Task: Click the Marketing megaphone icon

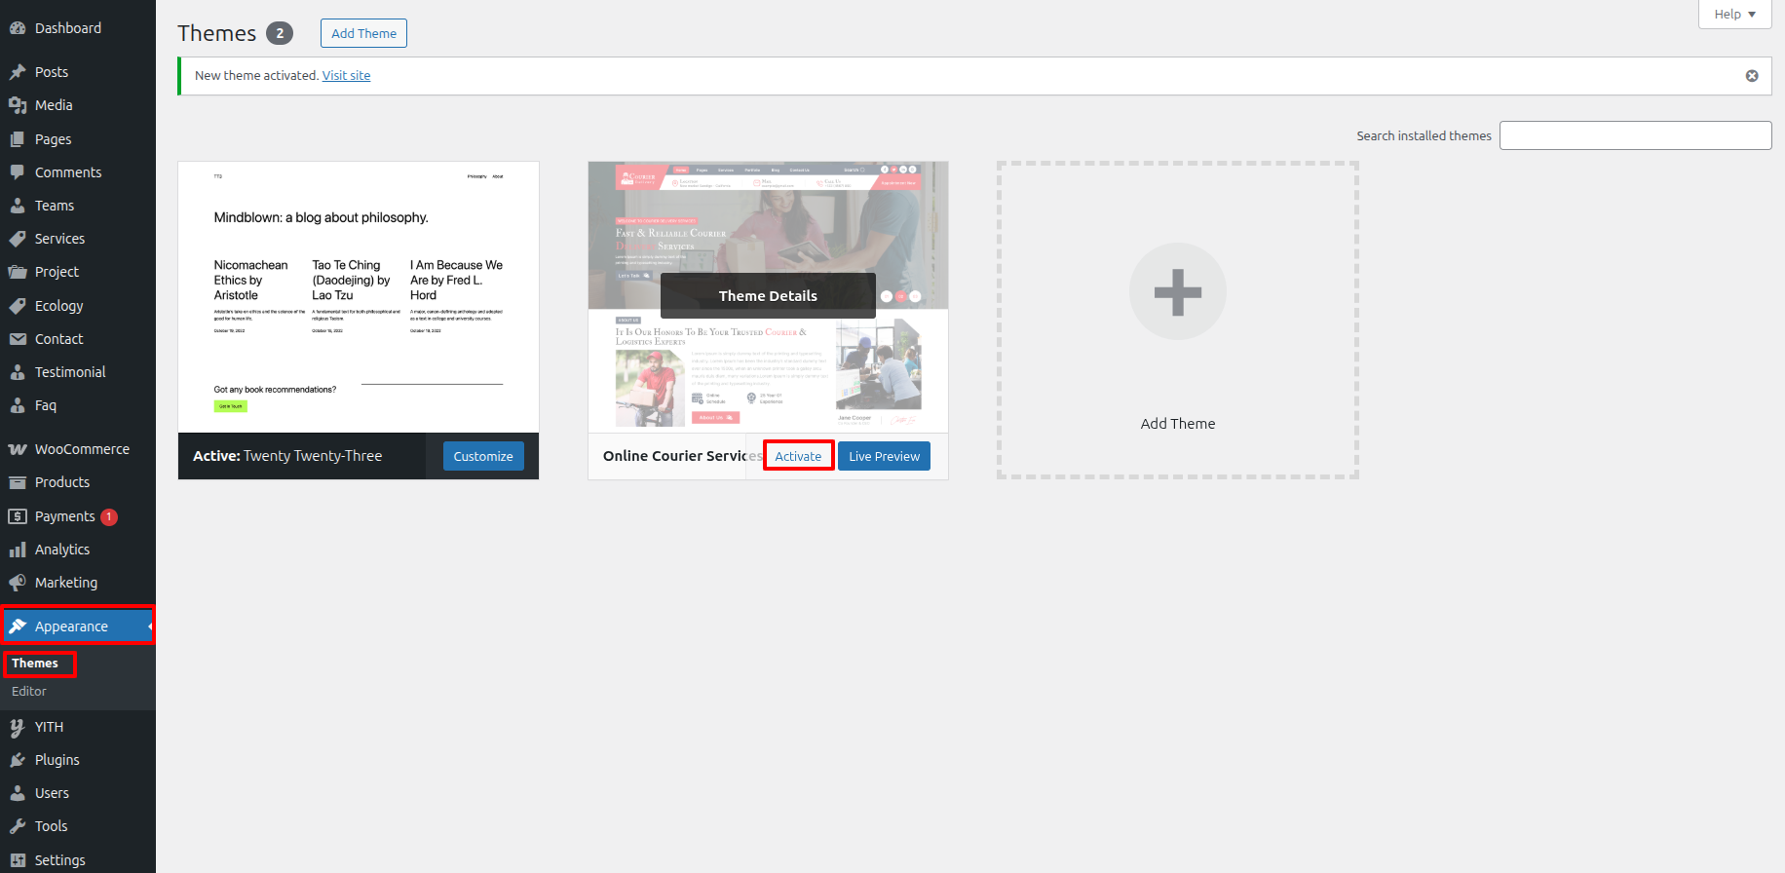Action: coord(18,583)
